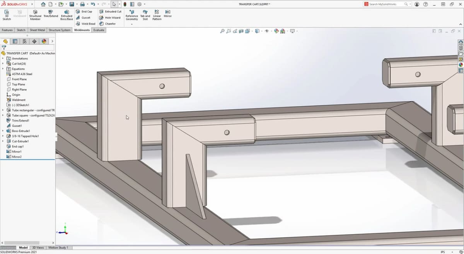The image size is (464, 254).
Task: Open the DimXpertManager tab
Action: 34,41
